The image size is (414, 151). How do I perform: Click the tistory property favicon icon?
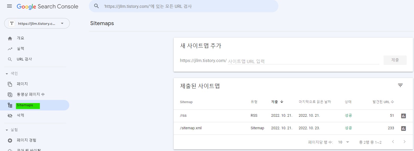(x=12, y=23)
